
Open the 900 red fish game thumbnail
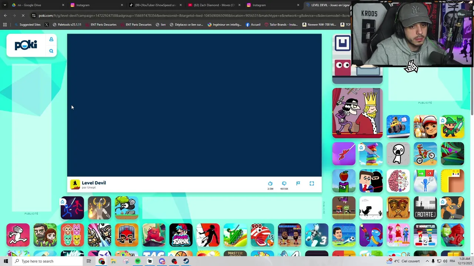click(x=262, y=235)
